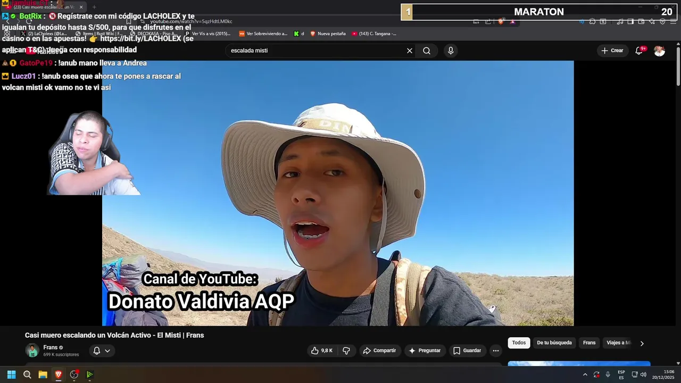Open a new browser tab with plus

pos(94,7)
